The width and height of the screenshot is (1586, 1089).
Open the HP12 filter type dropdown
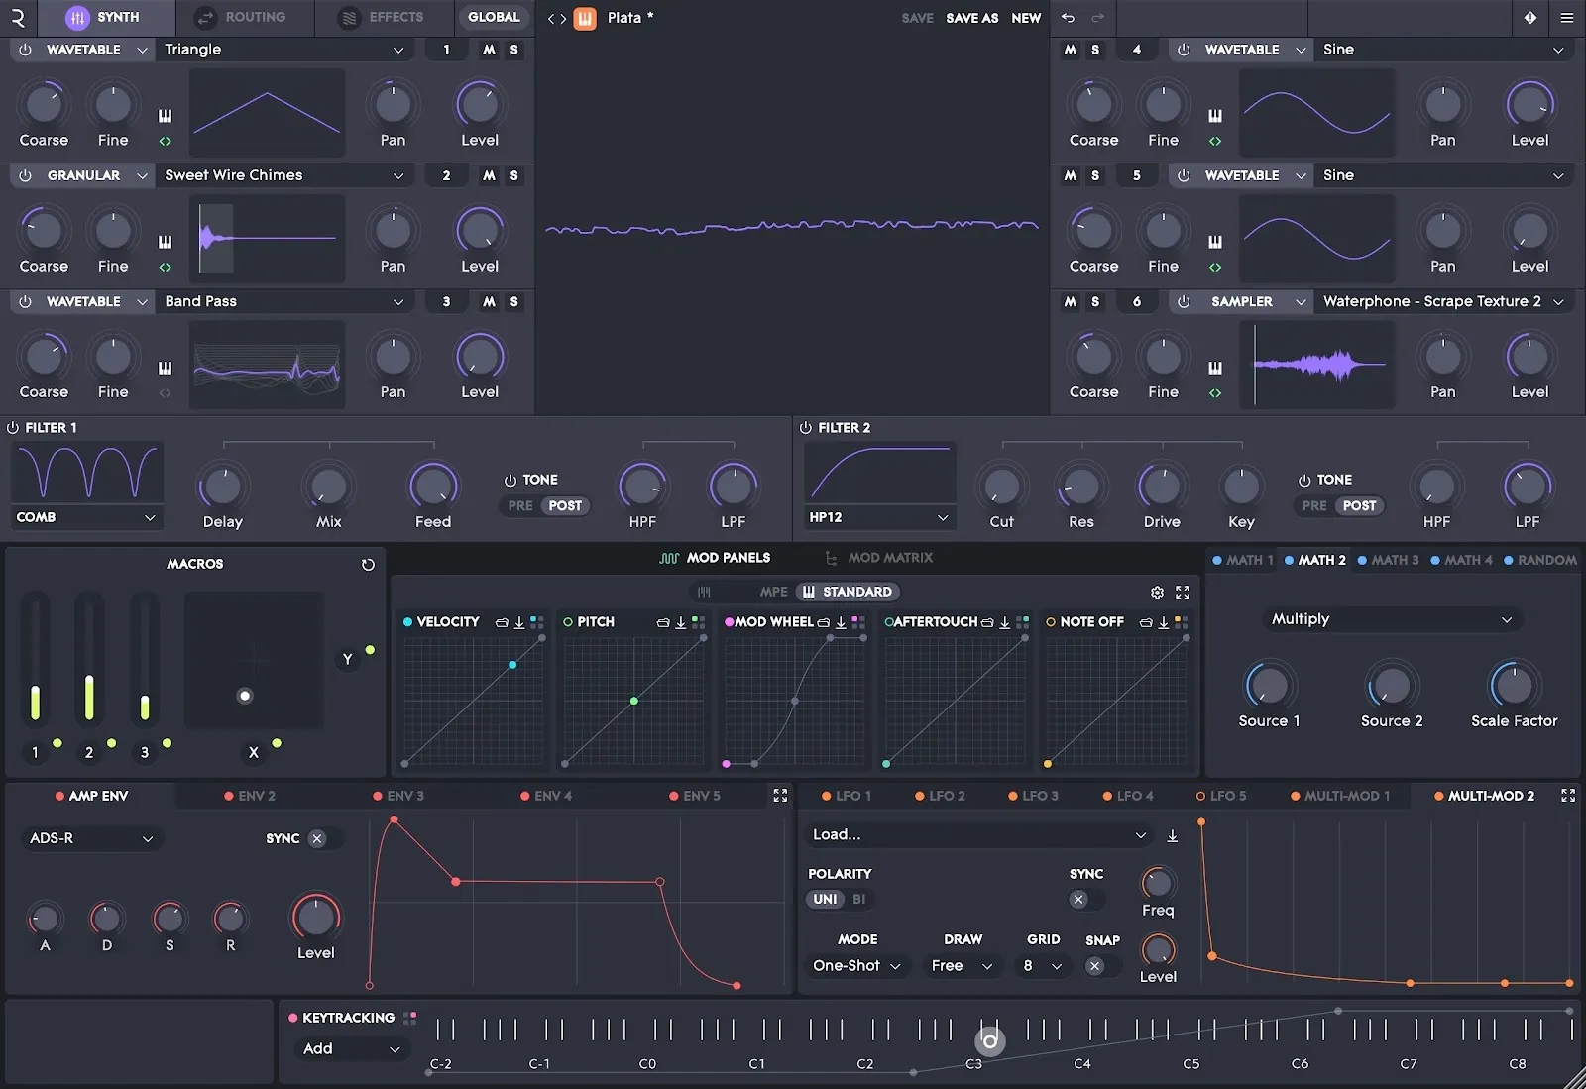click(877, 516)
